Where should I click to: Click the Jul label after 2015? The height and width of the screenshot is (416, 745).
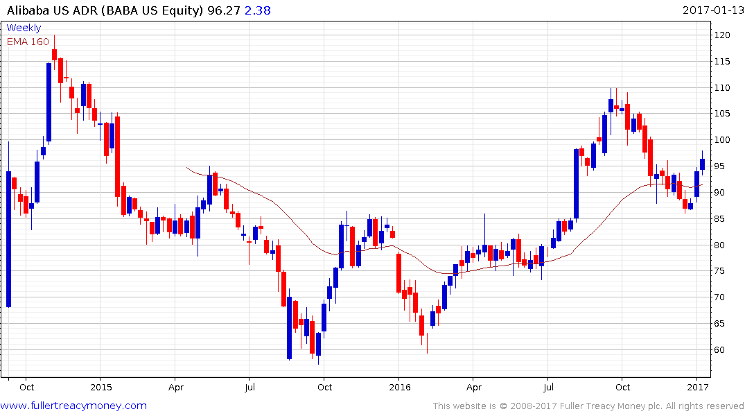click(x=249, y=387)
